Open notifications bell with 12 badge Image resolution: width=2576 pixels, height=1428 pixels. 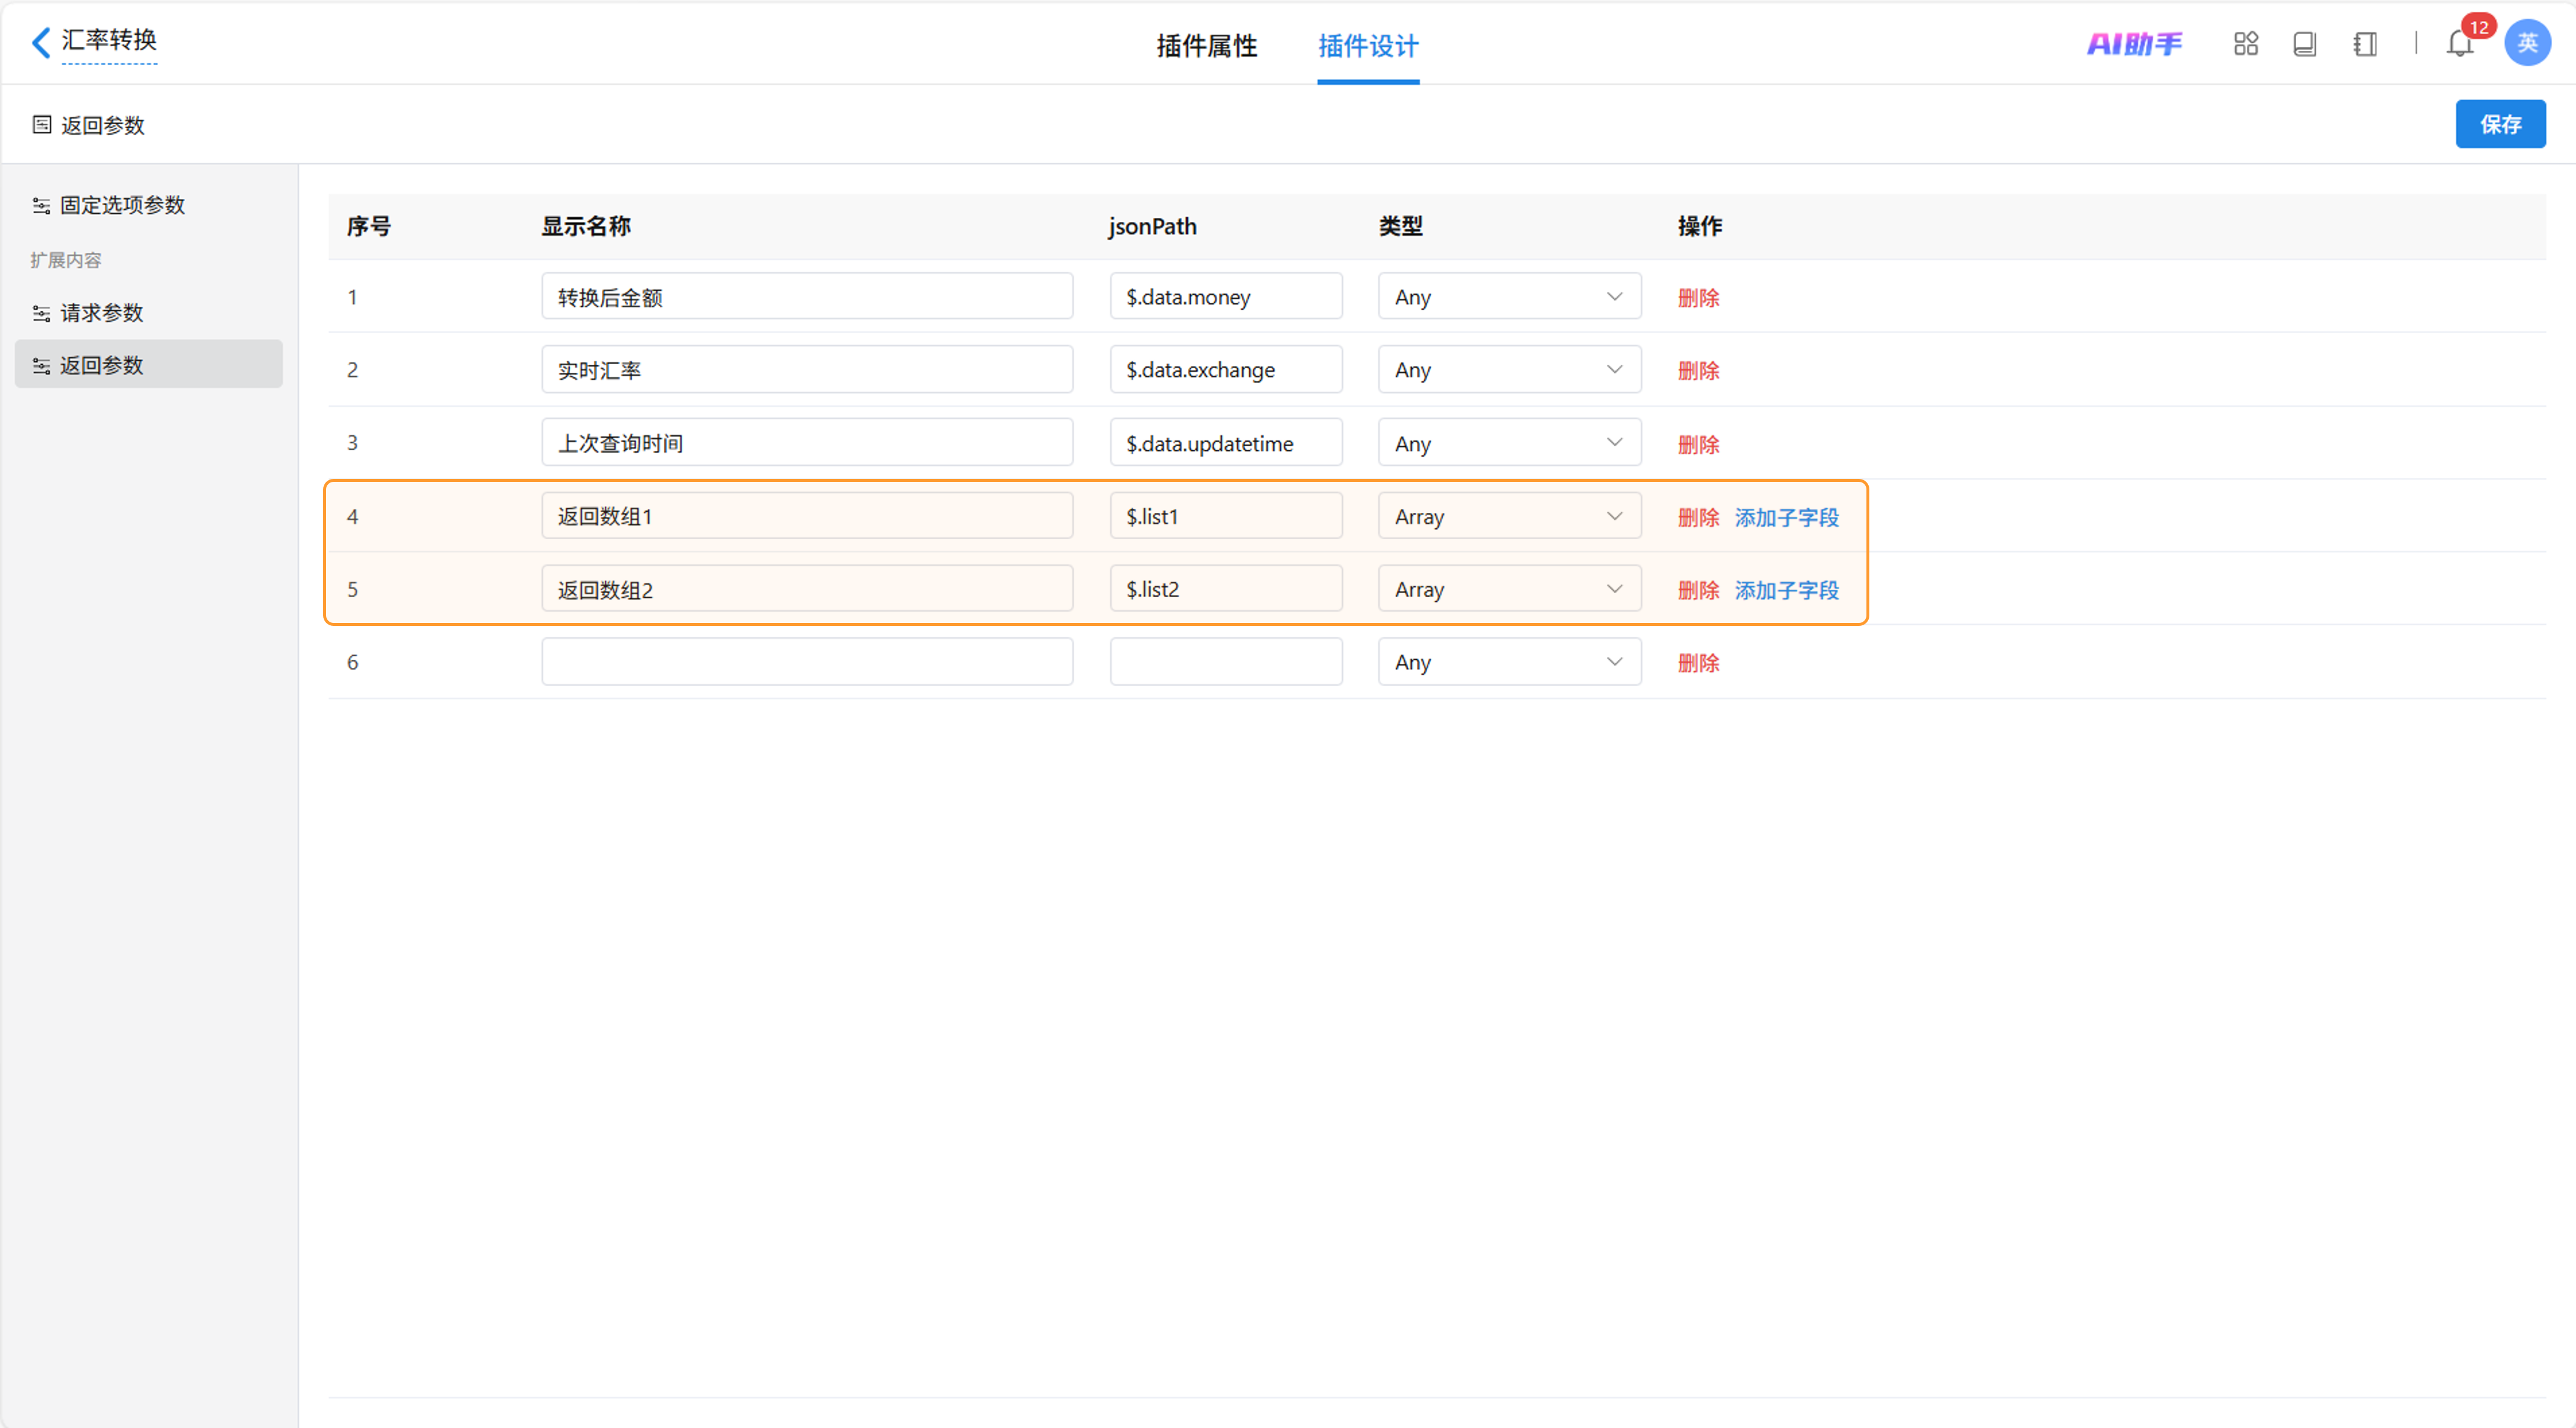pos(2459,44)
